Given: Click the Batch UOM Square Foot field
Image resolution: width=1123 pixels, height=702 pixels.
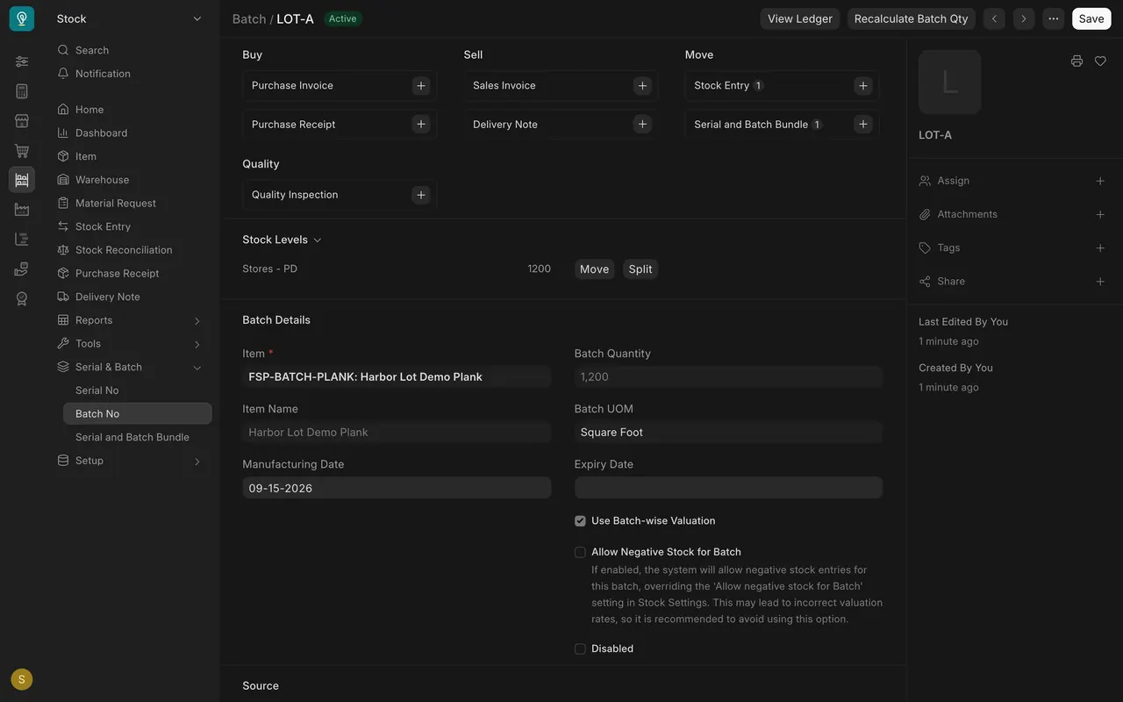Looking at the screenshot, I should (728, 432).
